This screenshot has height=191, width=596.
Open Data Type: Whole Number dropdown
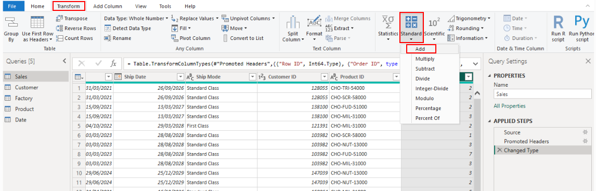click(x=136, y=18)
